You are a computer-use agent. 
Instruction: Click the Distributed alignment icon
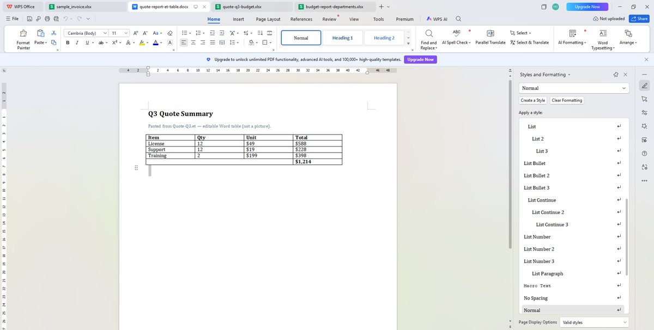(x=222, y=42)
